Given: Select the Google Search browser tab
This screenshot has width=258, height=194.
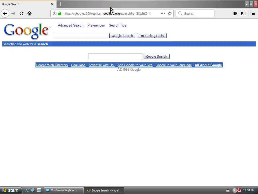Looking at the screenshot, I should (28, 4).
